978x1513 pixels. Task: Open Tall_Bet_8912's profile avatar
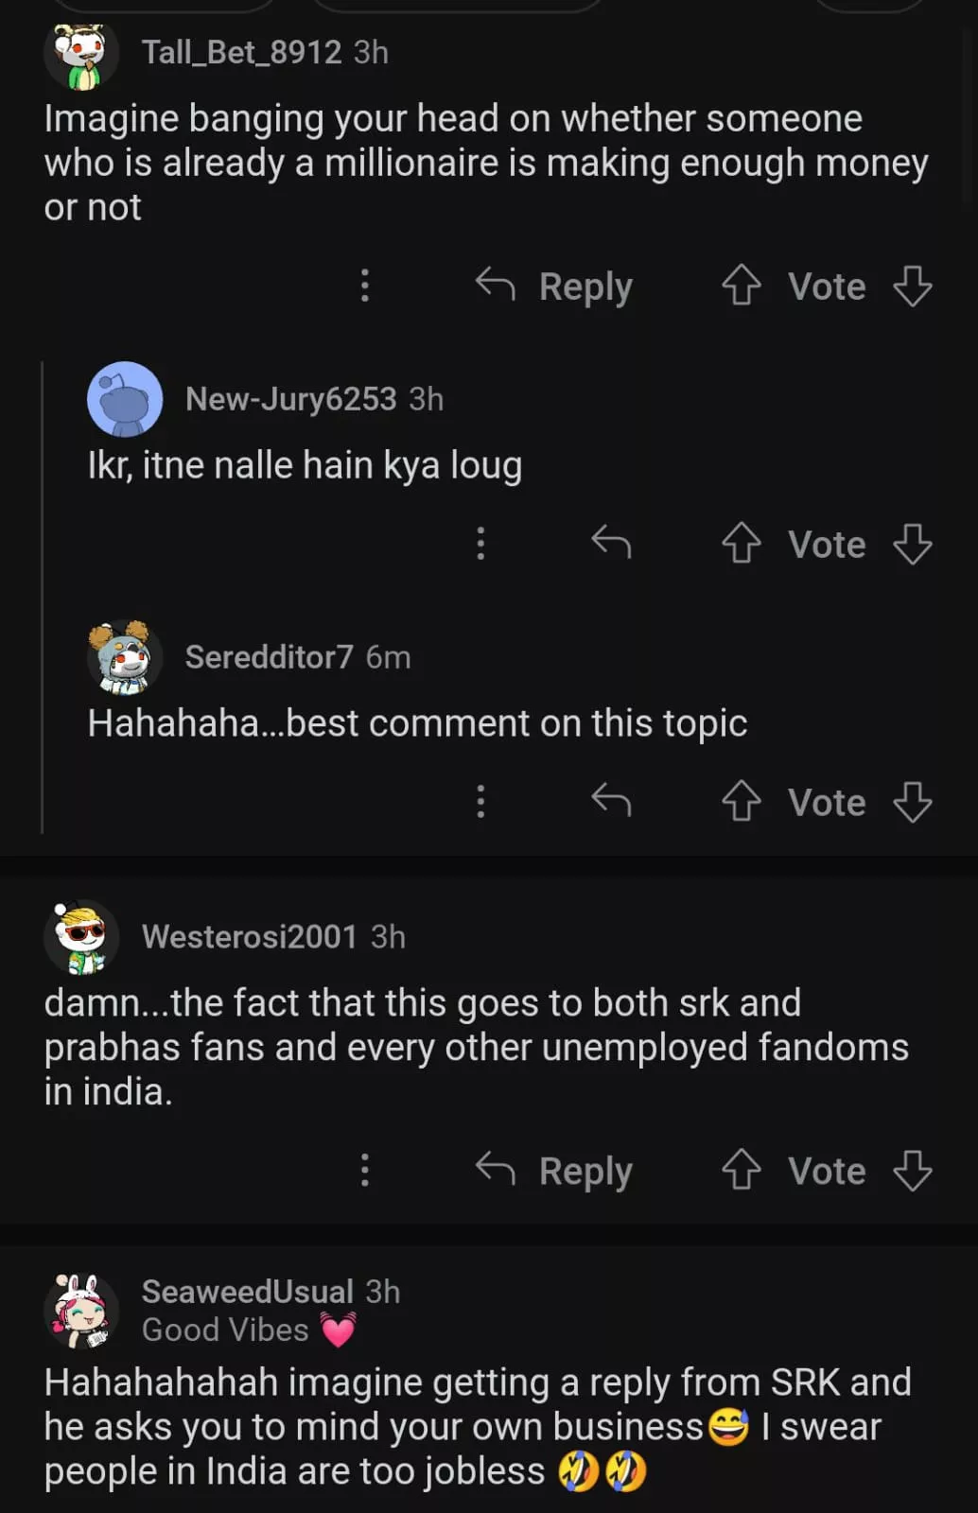tap(81, 55)
